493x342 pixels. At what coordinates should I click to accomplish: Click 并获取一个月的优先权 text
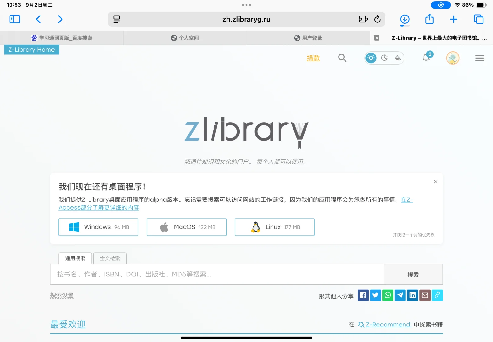click(413, 235)
